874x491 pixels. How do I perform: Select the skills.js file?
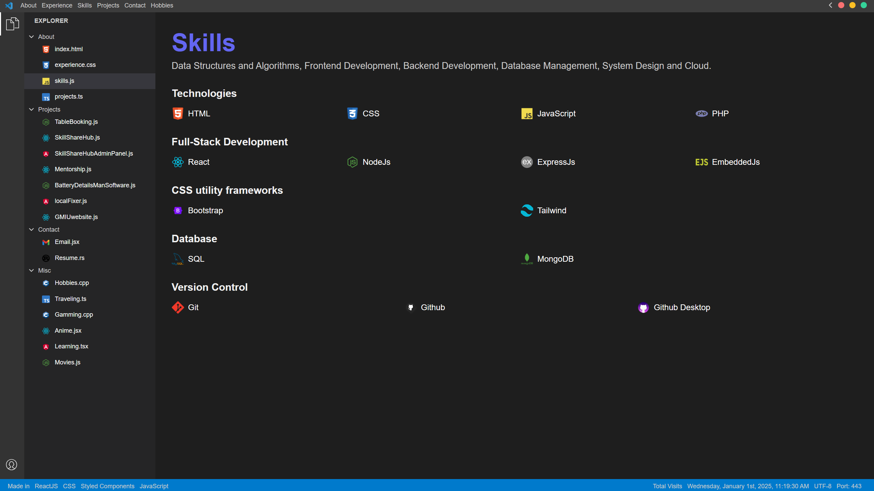(90, 81)
